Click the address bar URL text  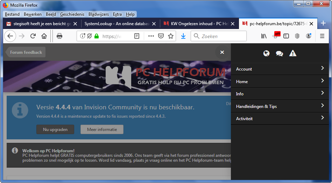tap(112, 36)
